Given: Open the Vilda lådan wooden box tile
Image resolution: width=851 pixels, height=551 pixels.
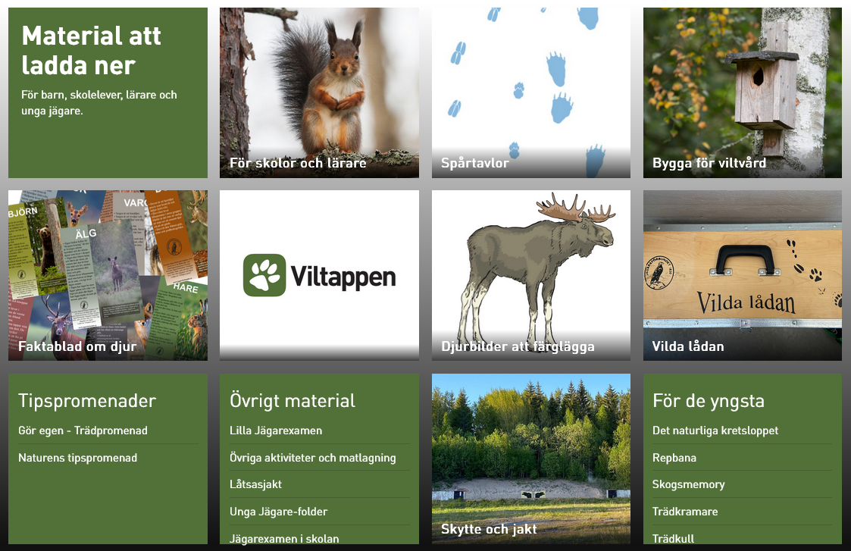Looking at the screenshot, I should click(x=743, y=275).
